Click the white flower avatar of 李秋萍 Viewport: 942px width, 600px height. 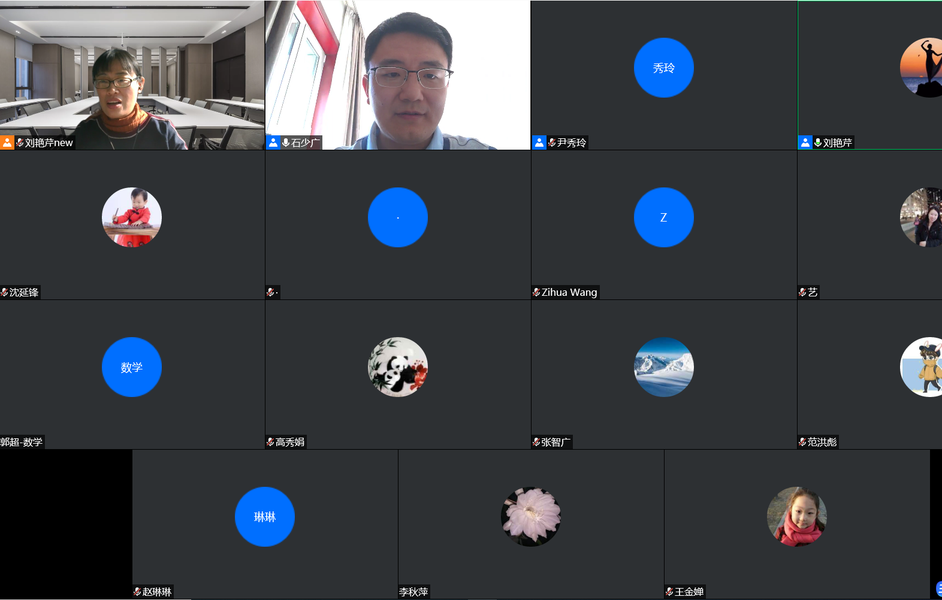coord(530,516)
